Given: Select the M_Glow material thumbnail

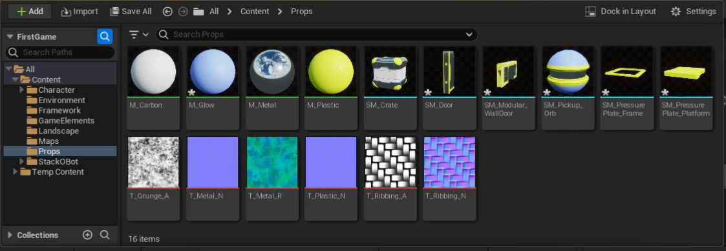Looking at the screenshot, I should coord(213,71).
